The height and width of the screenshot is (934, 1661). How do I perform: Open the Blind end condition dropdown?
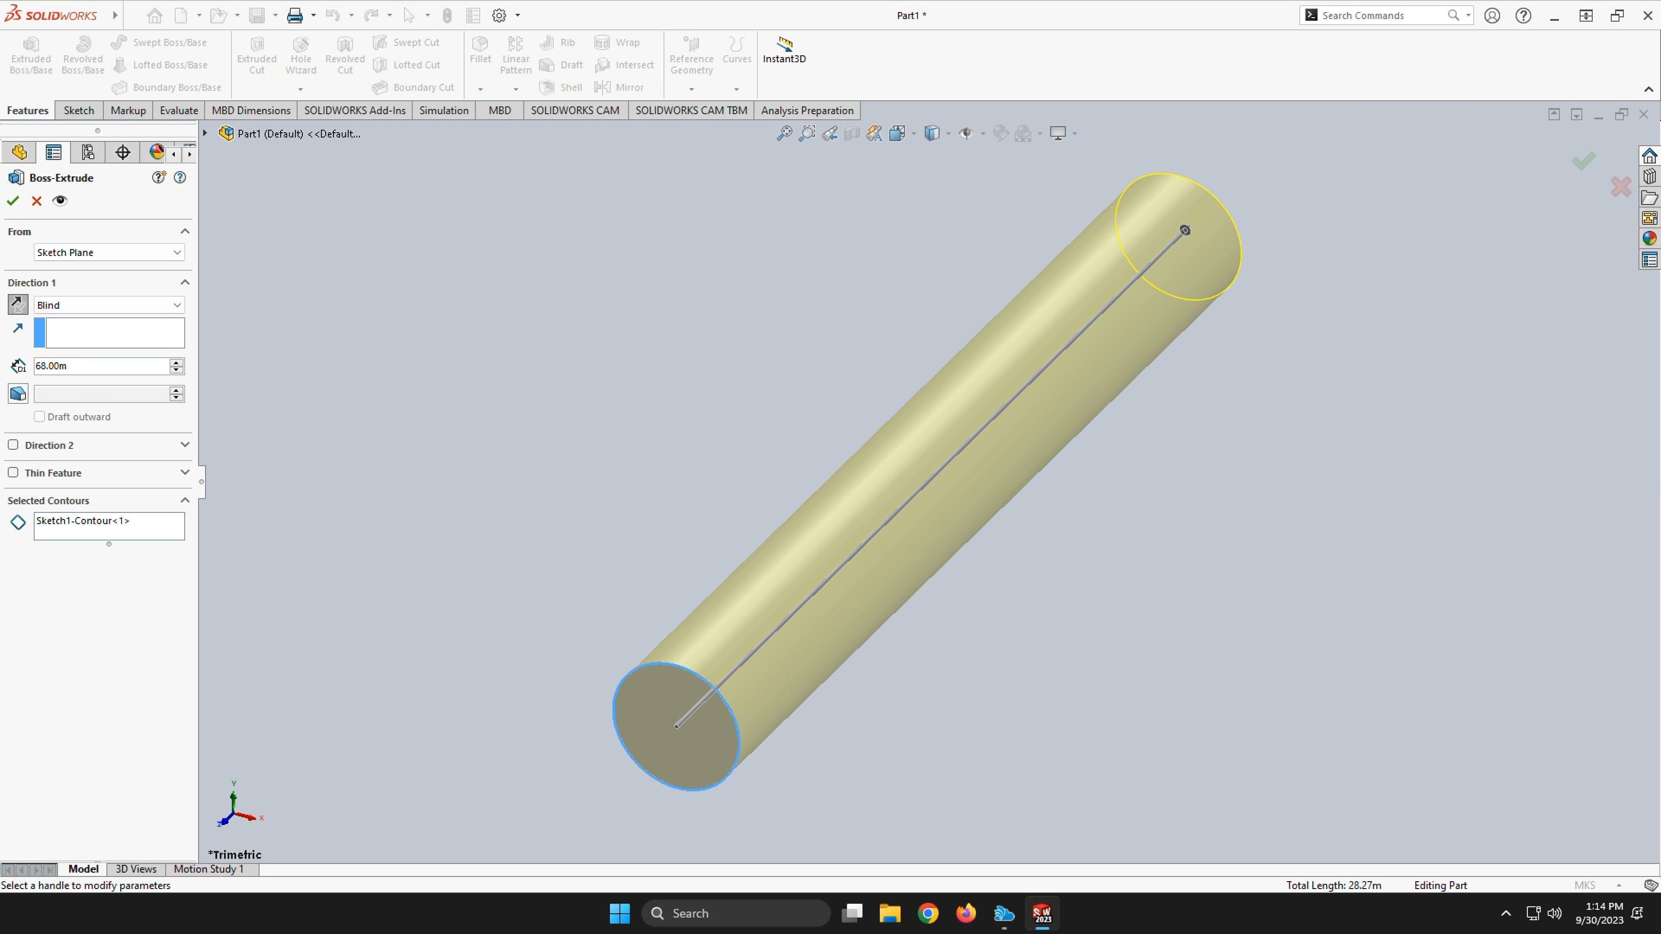point(109,305)
